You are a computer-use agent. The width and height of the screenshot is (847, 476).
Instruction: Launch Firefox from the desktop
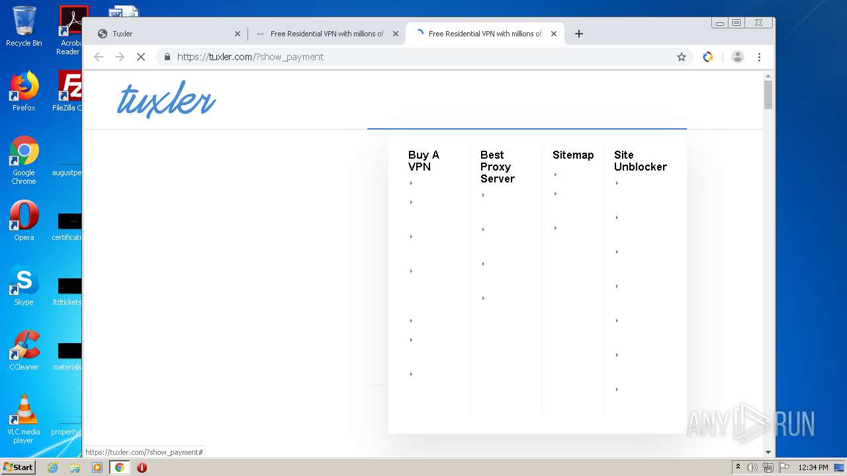point(24,91)
